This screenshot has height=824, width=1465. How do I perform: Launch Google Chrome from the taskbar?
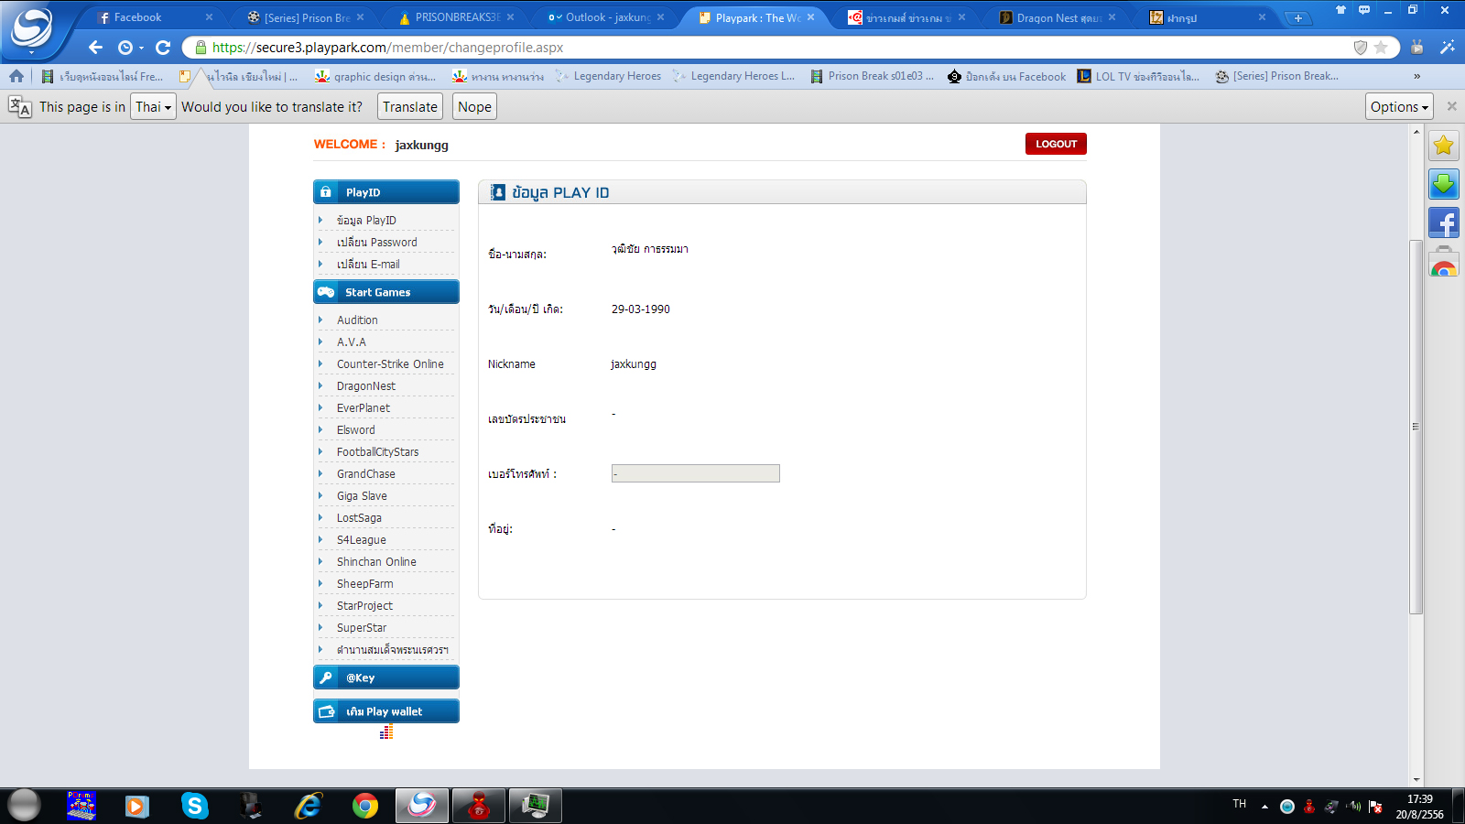click(x=365, y=806)
